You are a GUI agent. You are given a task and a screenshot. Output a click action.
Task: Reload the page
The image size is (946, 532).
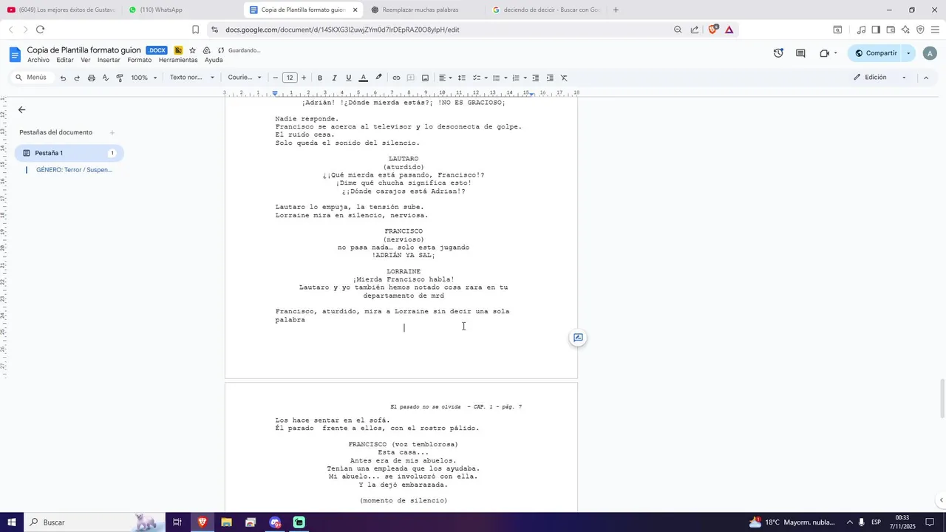(40, 30)
